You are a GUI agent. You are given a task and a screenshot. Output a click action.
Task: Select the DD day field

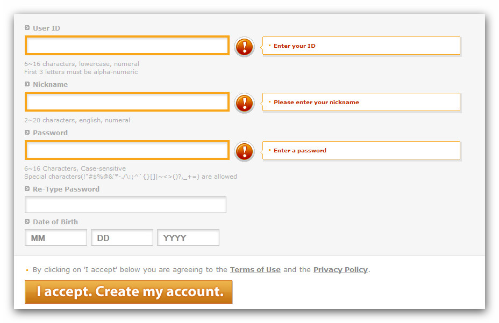(122, 238)
